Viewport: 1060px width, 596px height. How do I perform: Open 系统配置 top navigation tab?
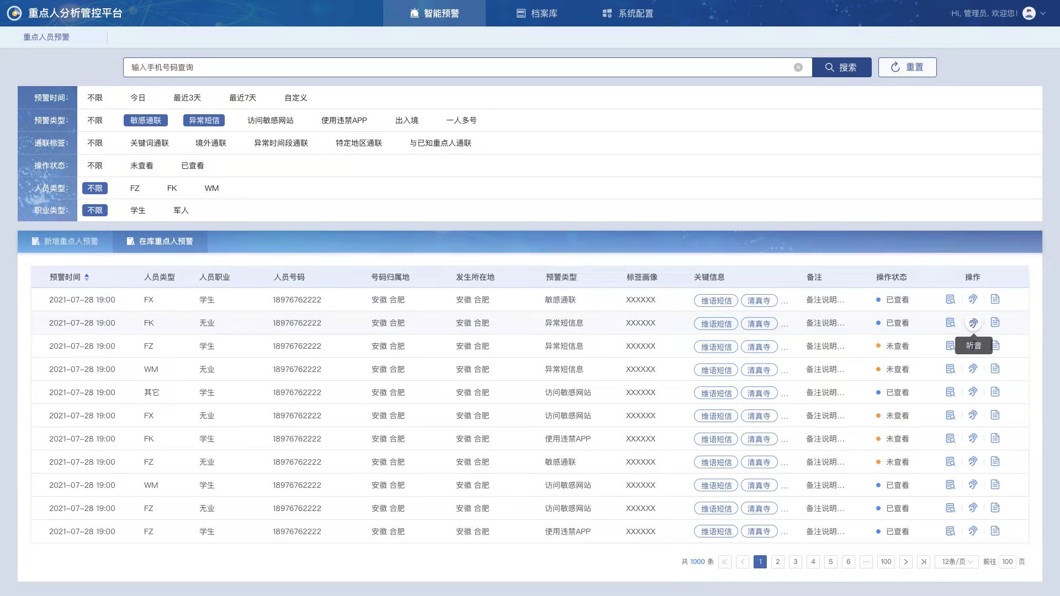628,13
